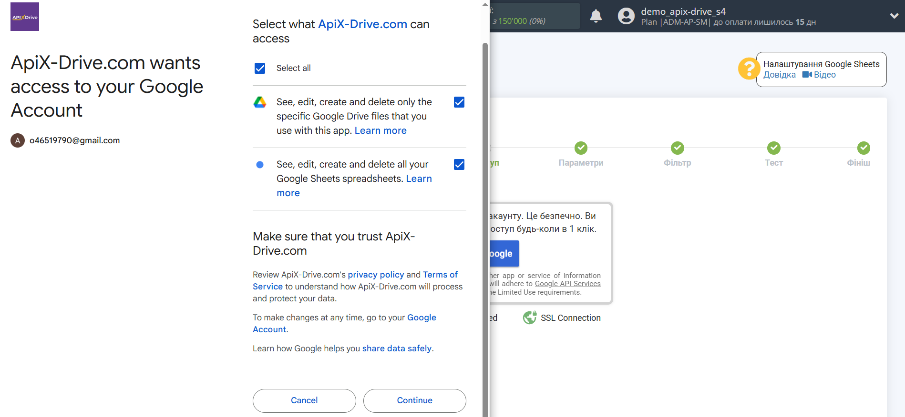Select the Тест step label
The height and width of the screenshot is (417, 905).
point(774,163)
